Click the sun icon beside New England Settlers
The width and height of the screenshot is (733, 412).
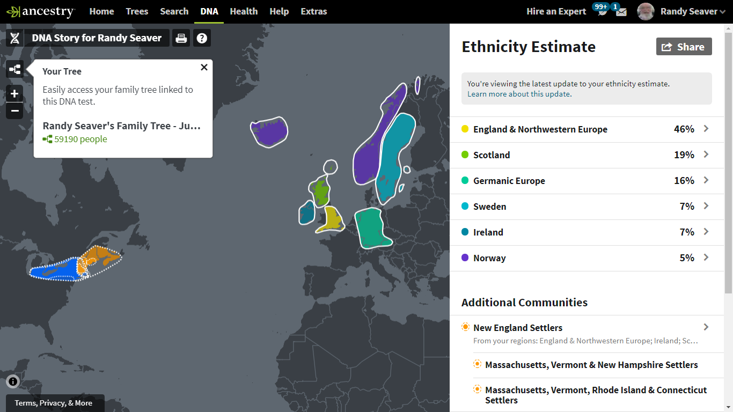(x=465, y=326)
